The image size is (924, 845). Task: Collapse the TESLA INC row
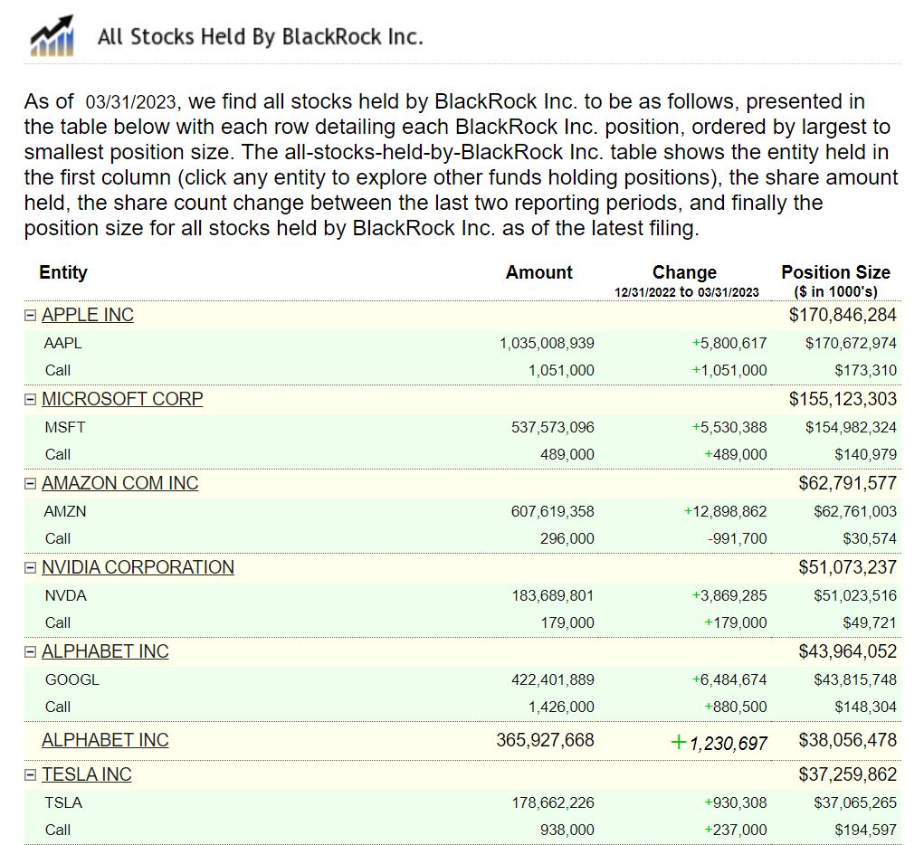(x=30, y=774)
